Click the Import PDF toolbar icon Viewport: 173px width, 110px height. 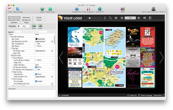[x=10, y=9]
